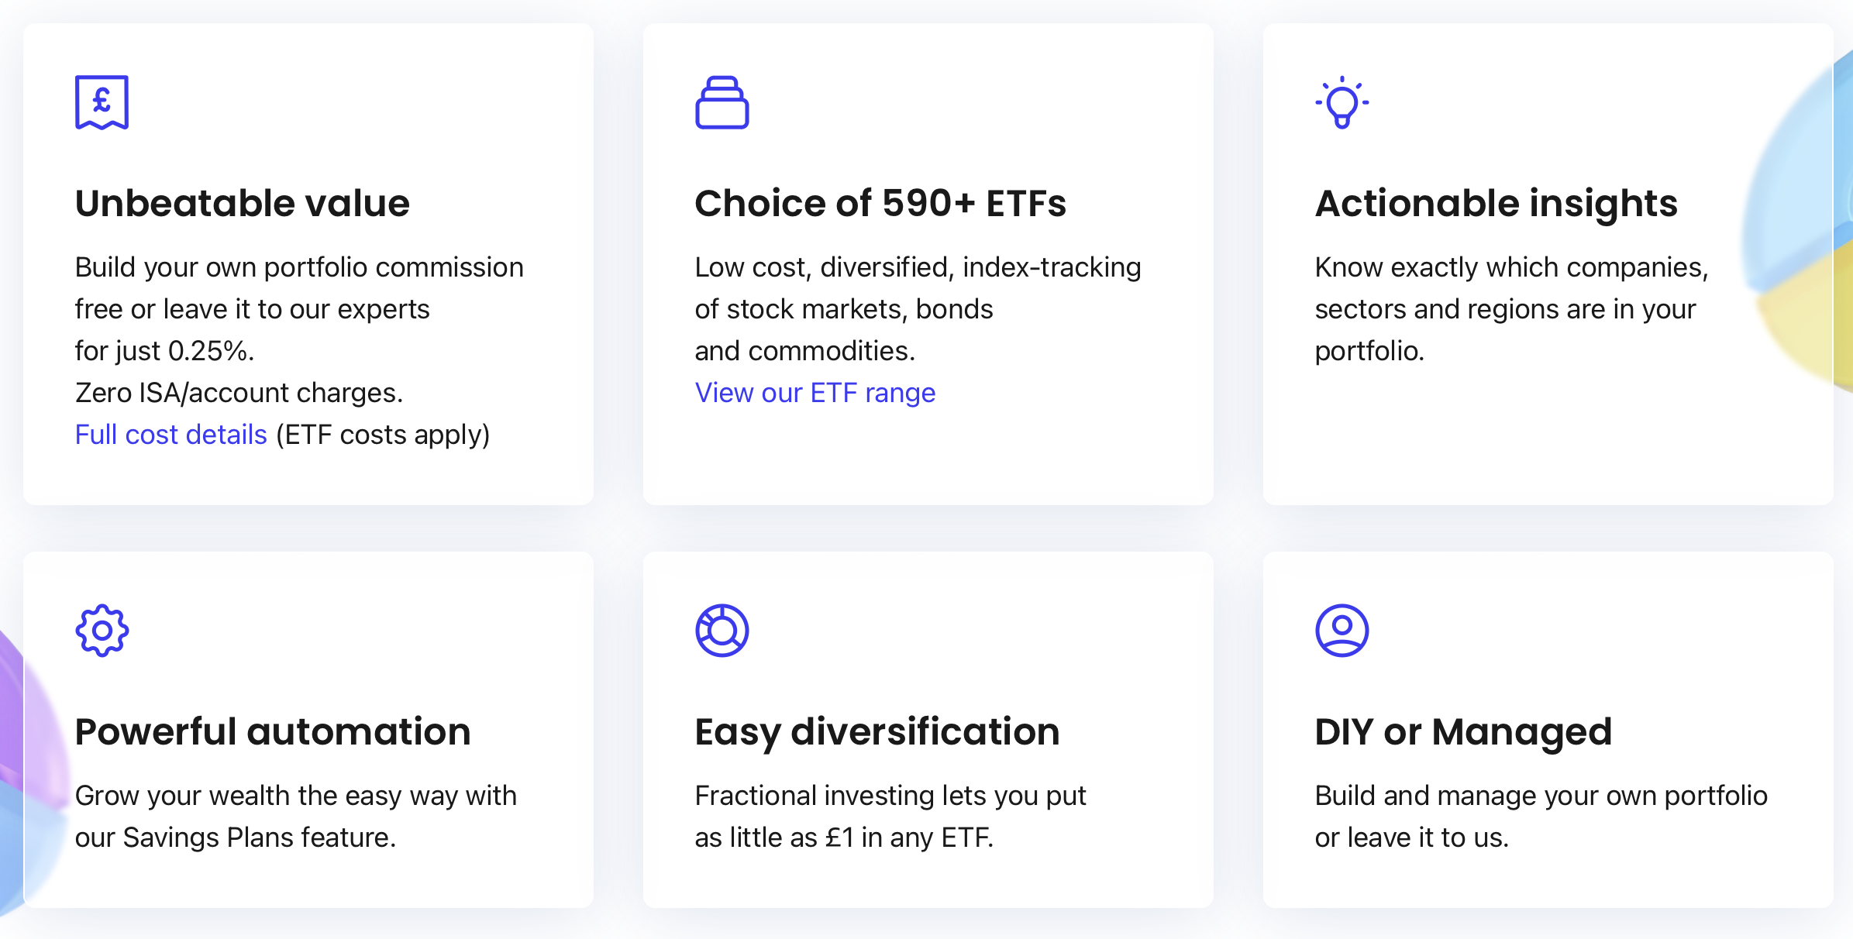Select the Easy diversification heading
The image size is (1853, 939).
point(877,732)
